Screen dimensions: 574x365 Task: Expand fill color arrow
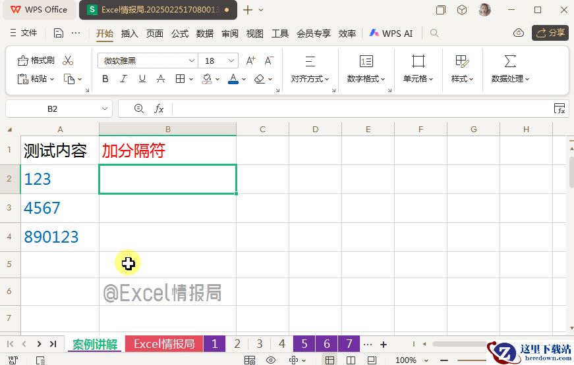[x=217, y=79]
